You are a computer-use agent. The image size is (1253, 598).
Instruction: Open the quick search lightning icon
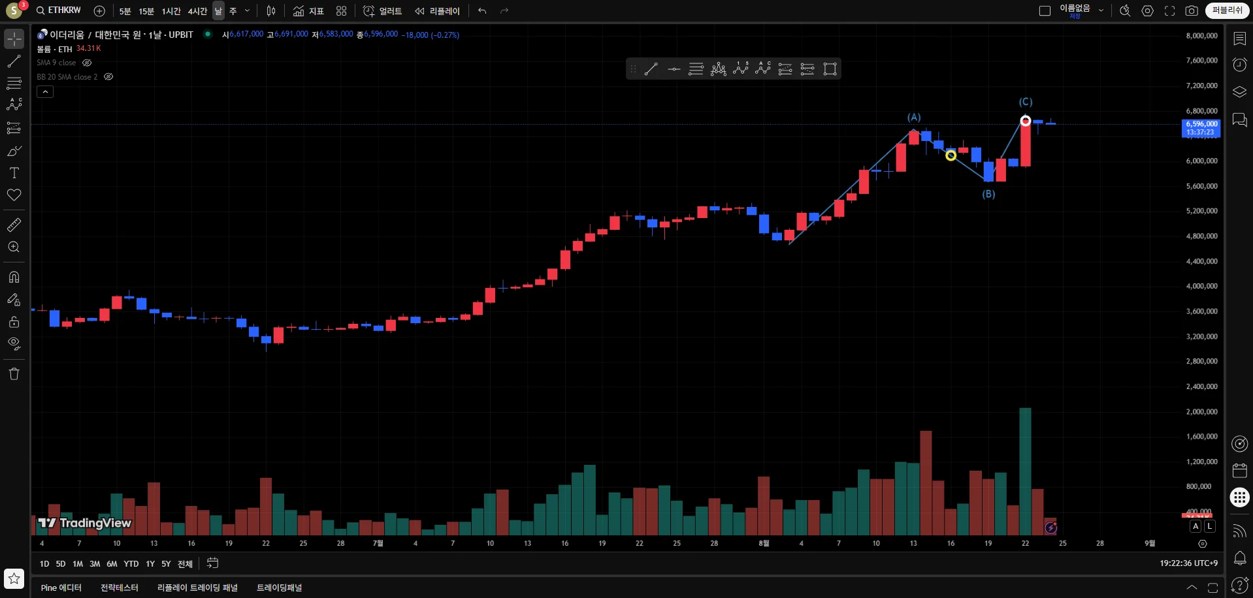coord(1125,11)
